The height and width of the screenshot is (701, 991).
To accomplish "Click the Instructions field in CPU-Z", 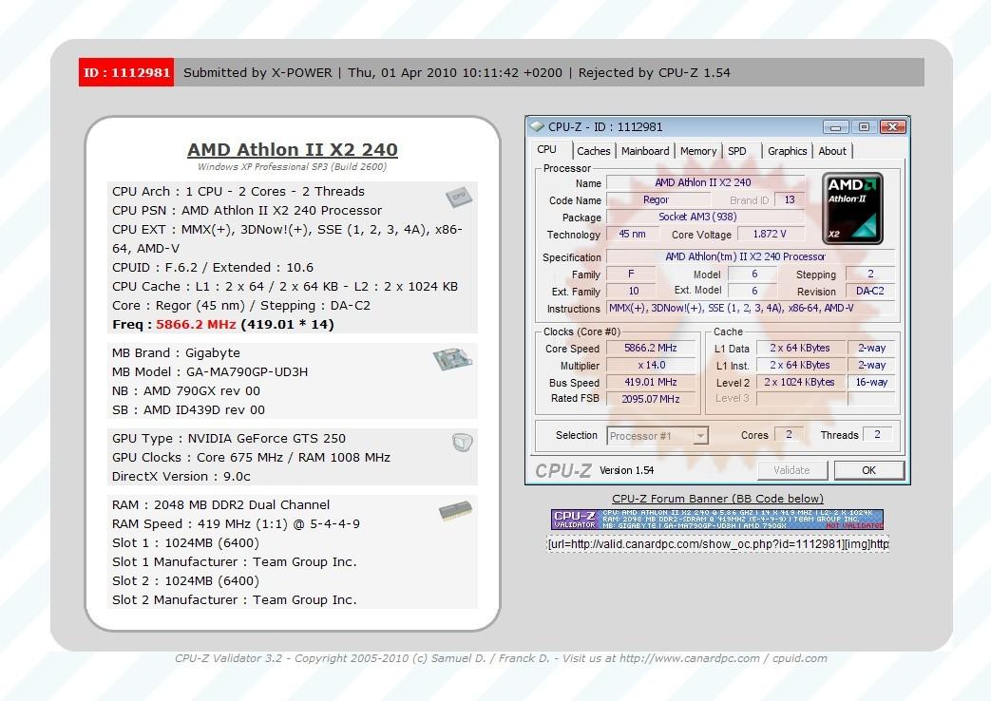I will [751, 308].
